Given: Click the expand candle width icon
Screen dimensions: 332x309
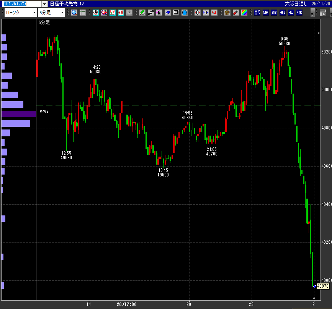Looking at the screenshot, I should [197, 13].
